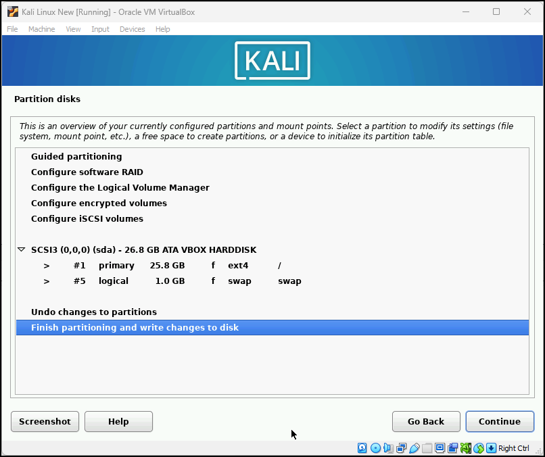Click the Go Back button
Viewport: 545px width, 457px height.
[426, 422]
